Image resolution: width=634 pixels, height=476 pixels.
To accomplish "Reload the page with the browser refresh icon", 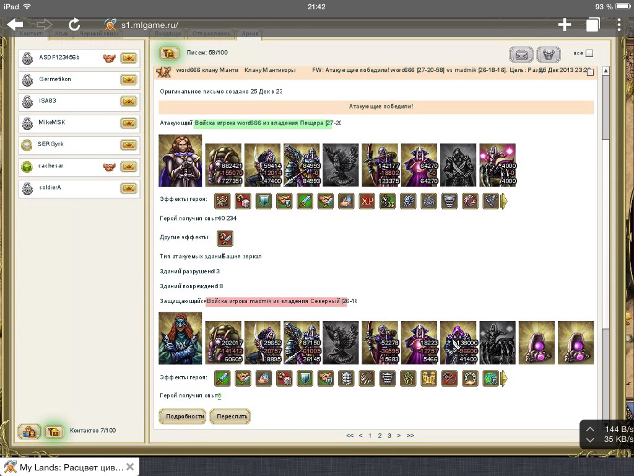I will [74, 24].
